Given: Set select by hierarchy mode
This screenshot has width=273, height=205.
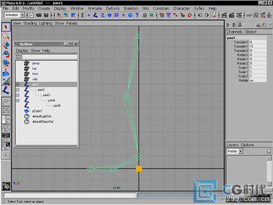Looking at the screenshot, I should 59,15.
